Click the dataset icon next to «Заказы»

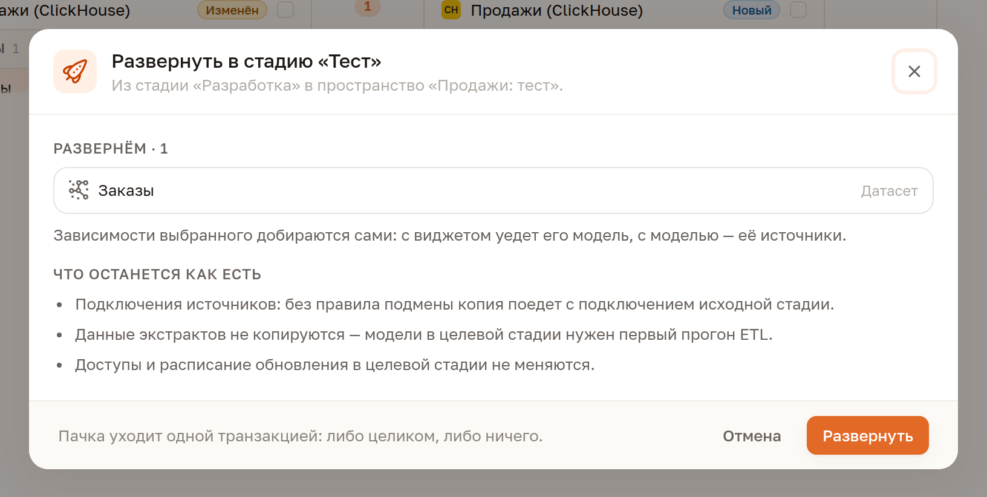[x=79, y=190]
